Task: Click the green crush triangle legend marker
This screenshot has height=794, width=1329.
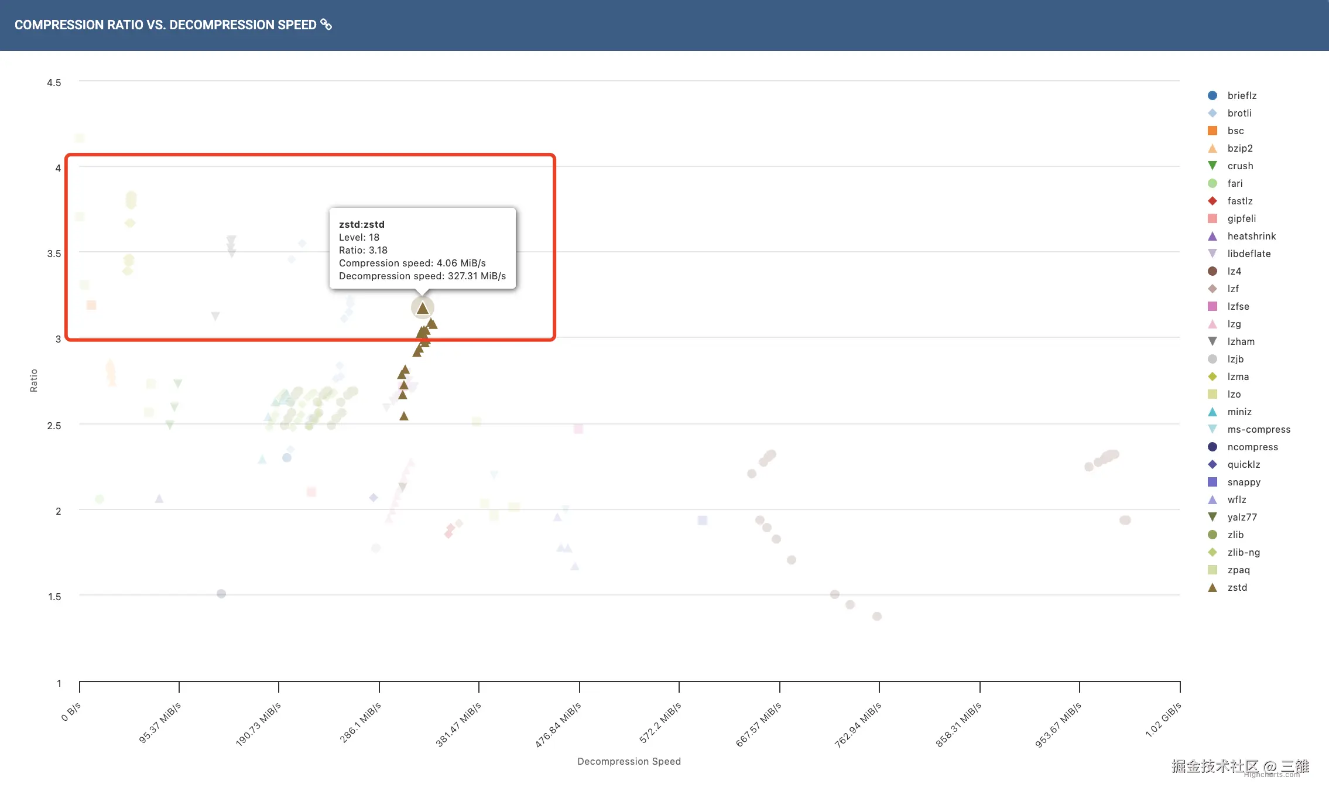Action: point(1212,166)
